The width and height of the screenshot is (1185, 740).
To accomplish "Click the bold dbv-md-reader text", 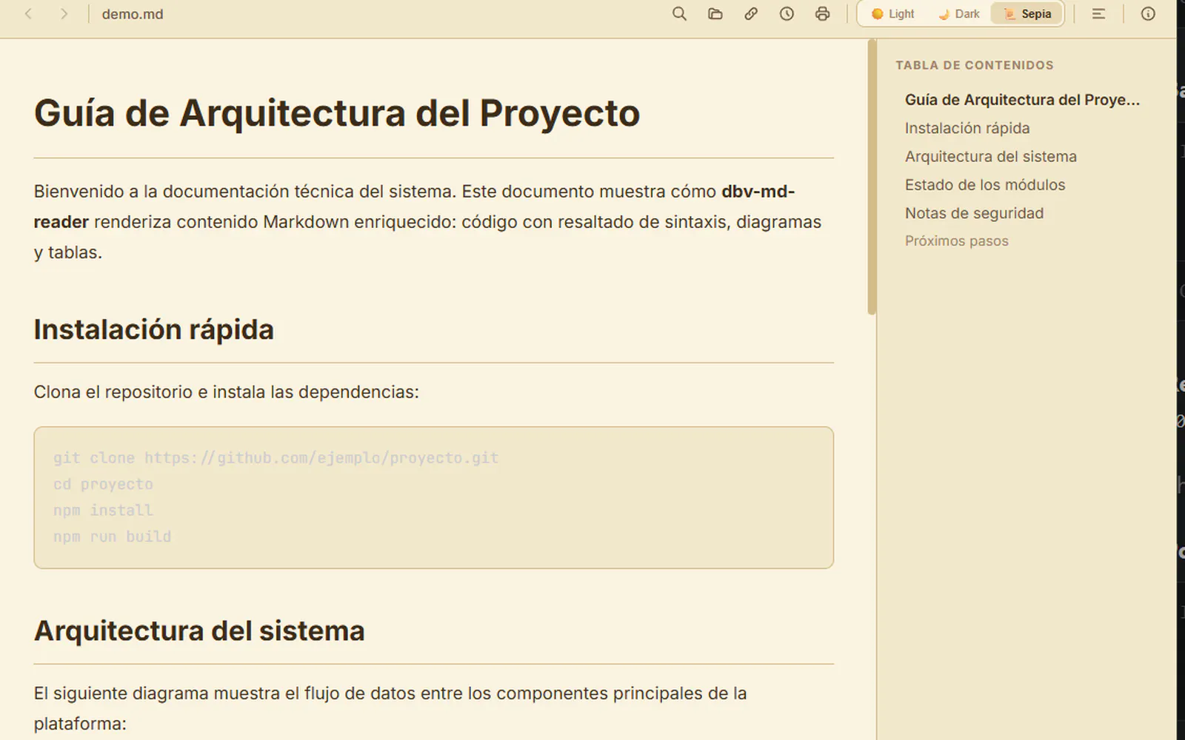I will [x=758, y=192].
